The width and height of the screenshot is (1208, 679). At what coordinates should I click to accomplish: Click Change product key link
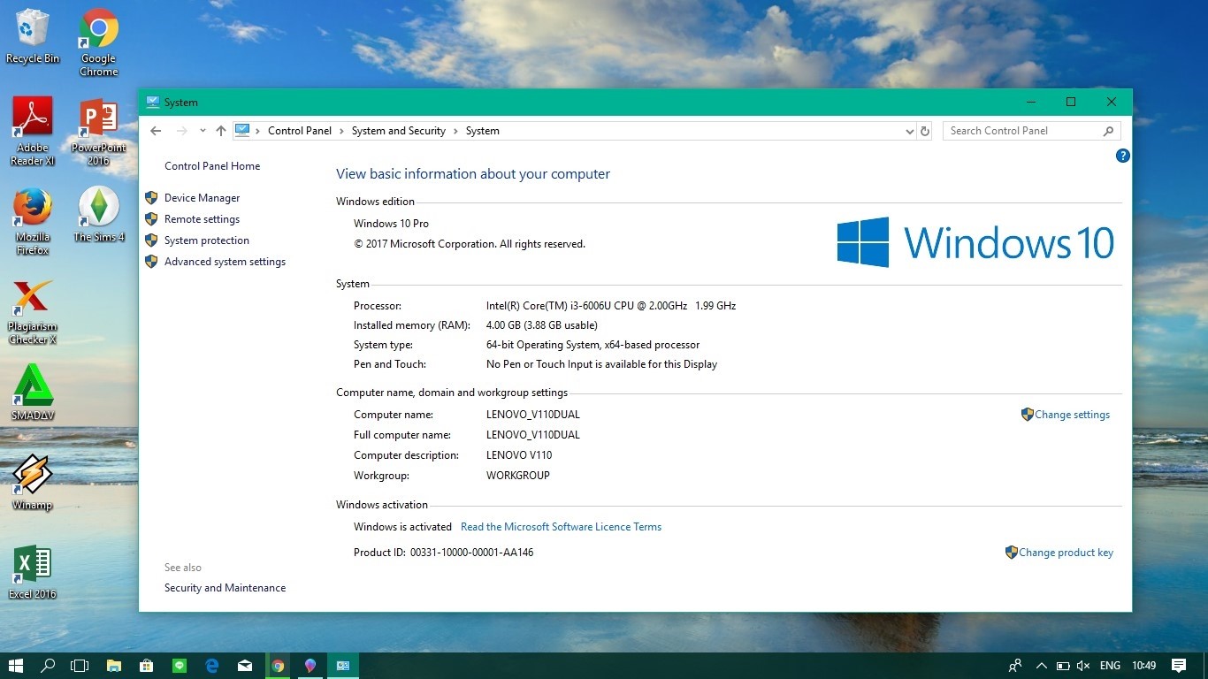point(1066,553)
